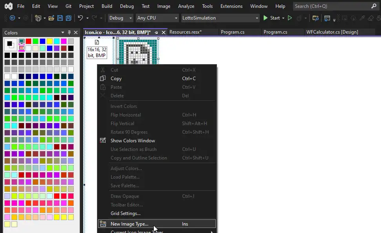This screenshot has height=233, width=381.
Task: Open the Any CPU platform dropdown
Action: tap(157, 18)
